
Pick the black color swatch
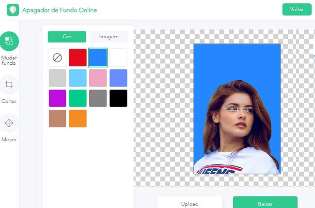pos(118,98)
